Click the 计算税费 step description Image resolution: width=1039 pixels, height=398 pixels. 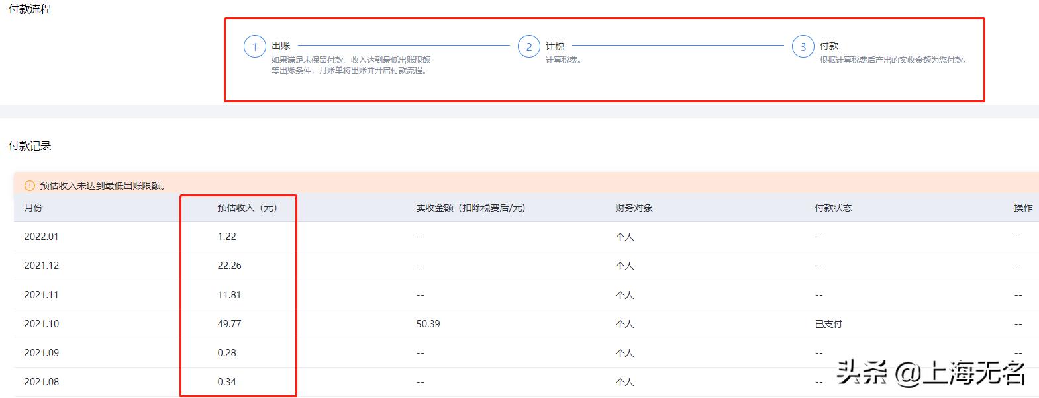point(564,60)
